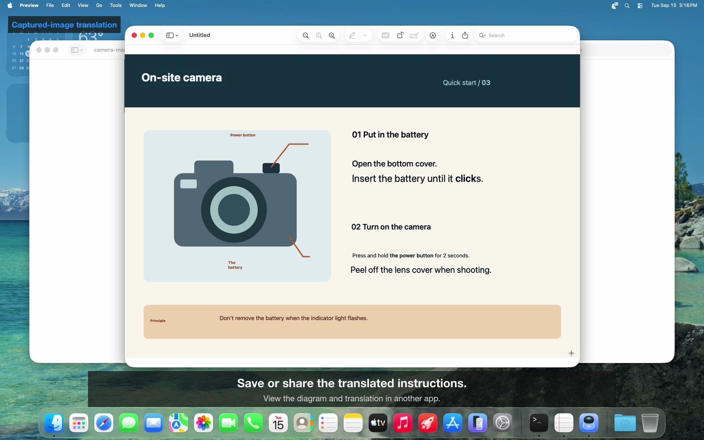Open sidebar dropdown in background camera window

pos(77,50)
